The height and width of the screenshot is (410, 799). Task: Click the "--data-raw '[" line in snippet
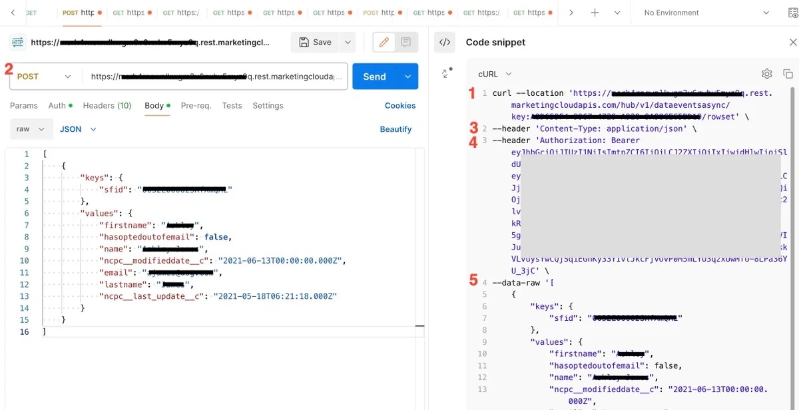(x=525, y=283)
